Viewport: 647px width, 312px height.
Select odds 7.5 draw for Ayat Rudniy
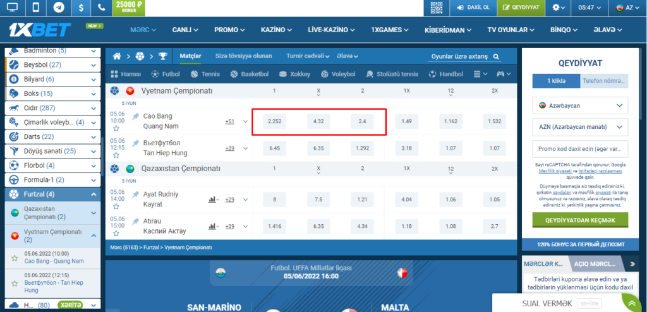318,200
